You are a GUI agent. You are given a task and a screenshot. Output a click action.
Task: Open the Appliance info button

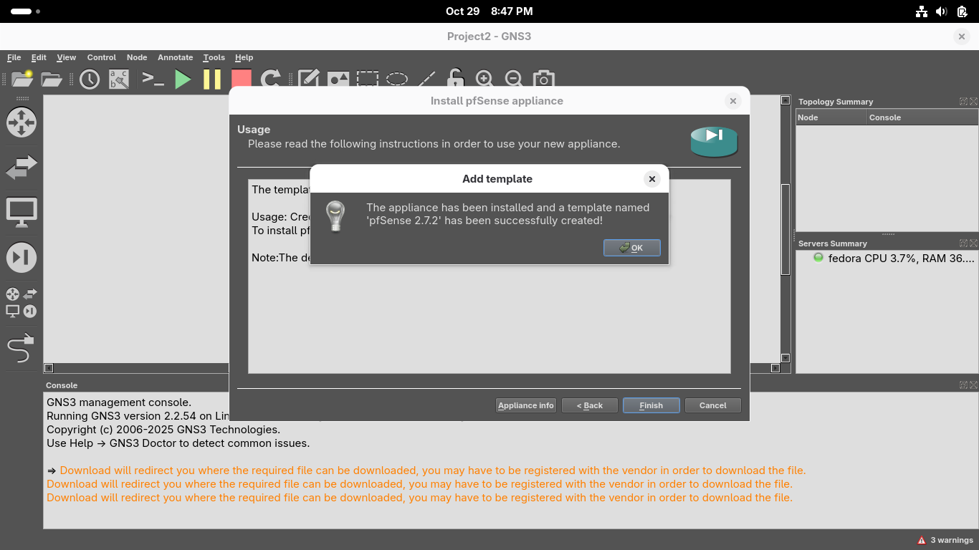[x=526, y=405]
